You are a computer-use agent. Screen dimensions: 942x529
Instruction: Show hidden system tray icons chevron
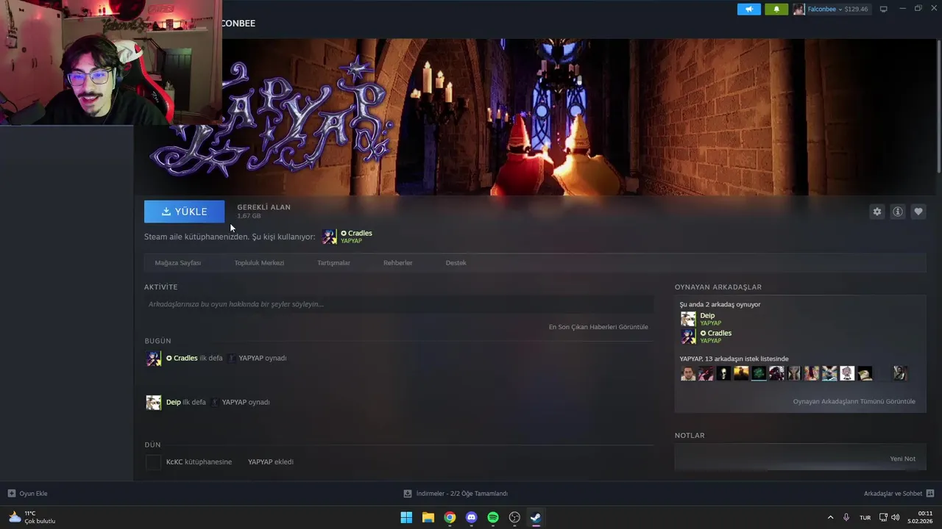pos(830,518)
